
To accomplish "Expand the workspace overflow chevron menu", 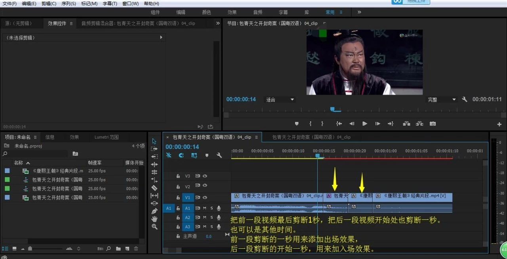I will 359,12.
